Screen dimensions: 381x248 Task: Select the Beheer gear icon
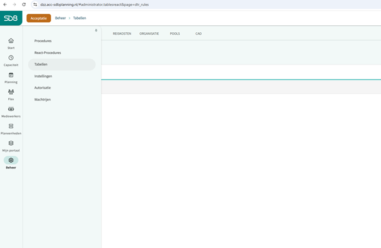click(11, 160)
